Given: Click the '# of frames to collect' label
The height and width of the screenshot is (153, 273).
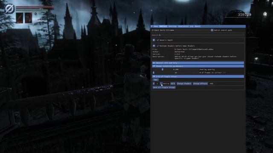Looking at the screenshot, I should [210, 73].
